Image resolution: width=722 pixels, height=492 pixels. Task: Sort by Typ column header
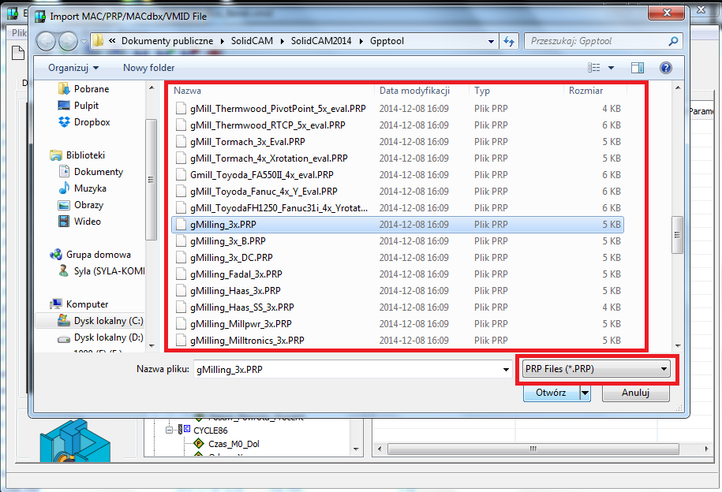[x=482, y=91]
